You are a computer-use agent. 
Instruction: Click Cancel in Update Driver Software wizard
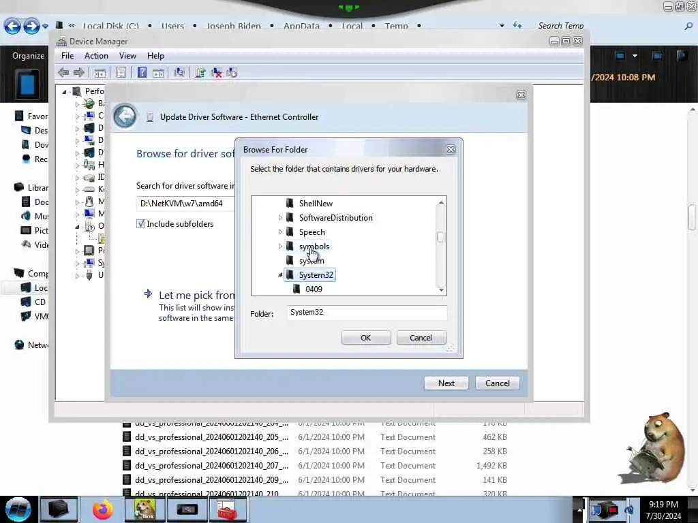(x=497, y=383)
